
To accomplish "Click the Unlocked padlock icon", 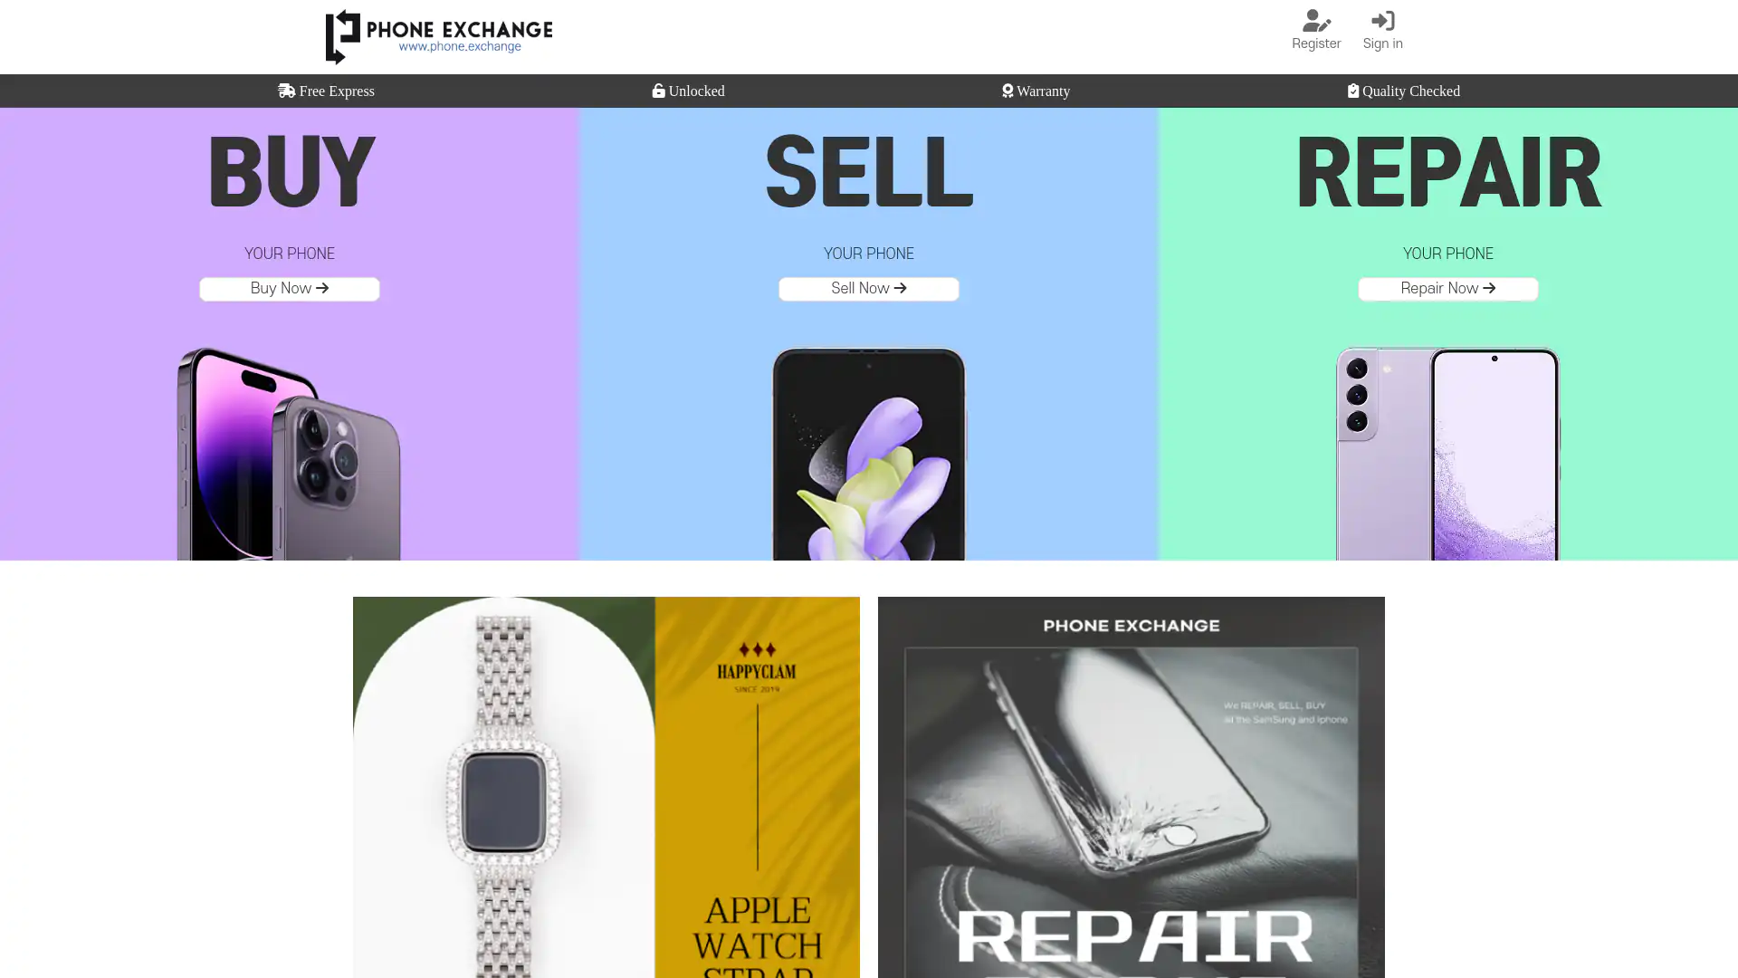I will tap(658, 91).
